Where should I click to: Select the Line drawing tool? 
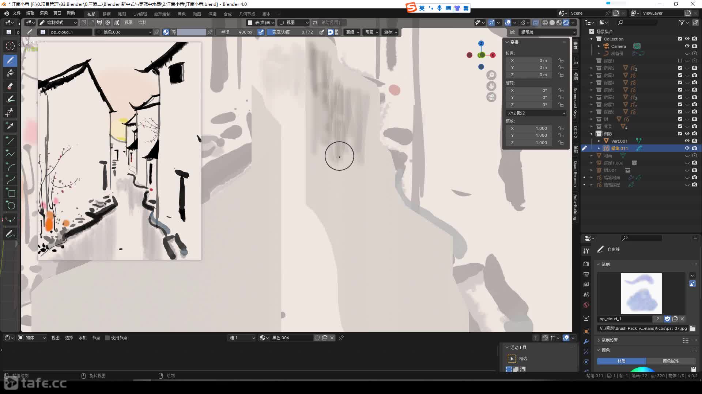[x=10, y=140]
